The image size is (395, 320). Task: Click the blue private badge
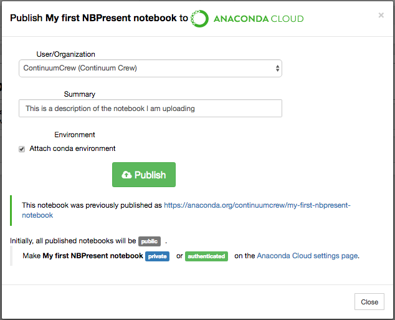(x=157, y=256)
